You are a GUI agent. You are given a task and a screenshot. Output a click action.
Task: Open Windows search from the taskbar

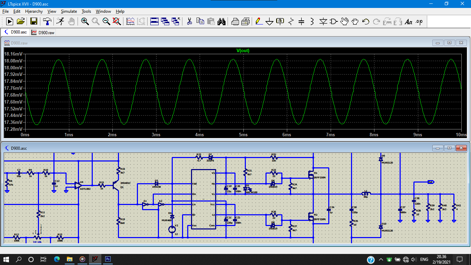point(19,259)
